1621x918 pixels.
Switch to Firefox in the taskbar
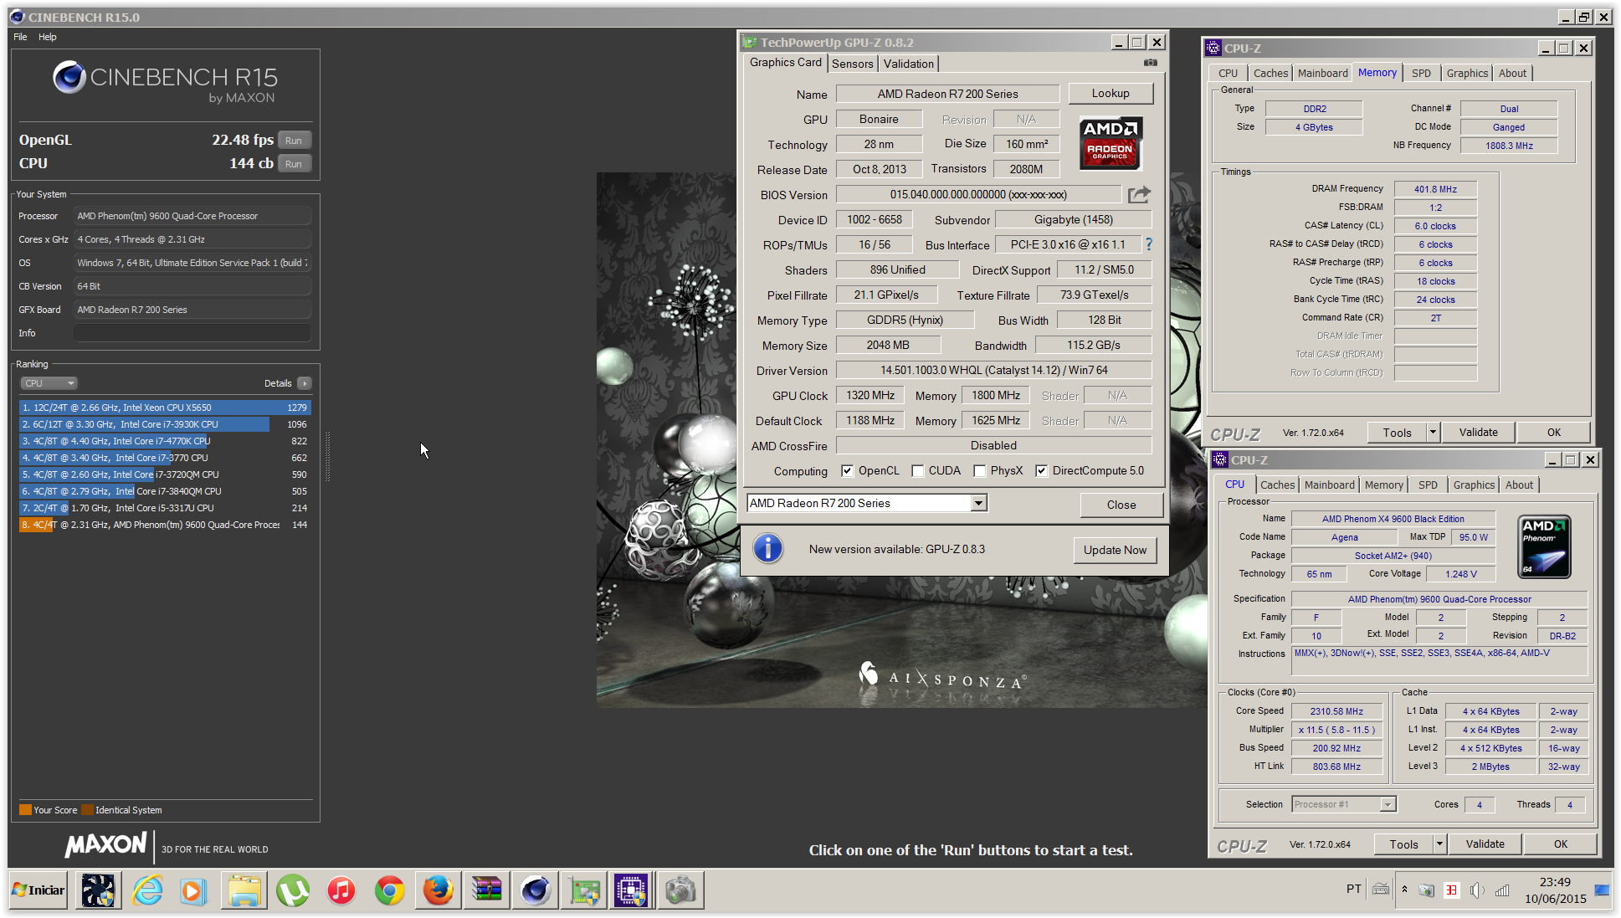(x=438, y=890)
